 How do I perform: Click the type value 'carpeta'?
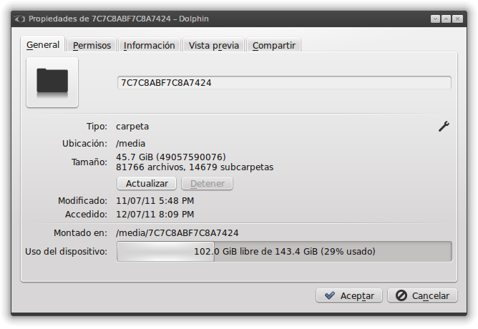[132, 127]
